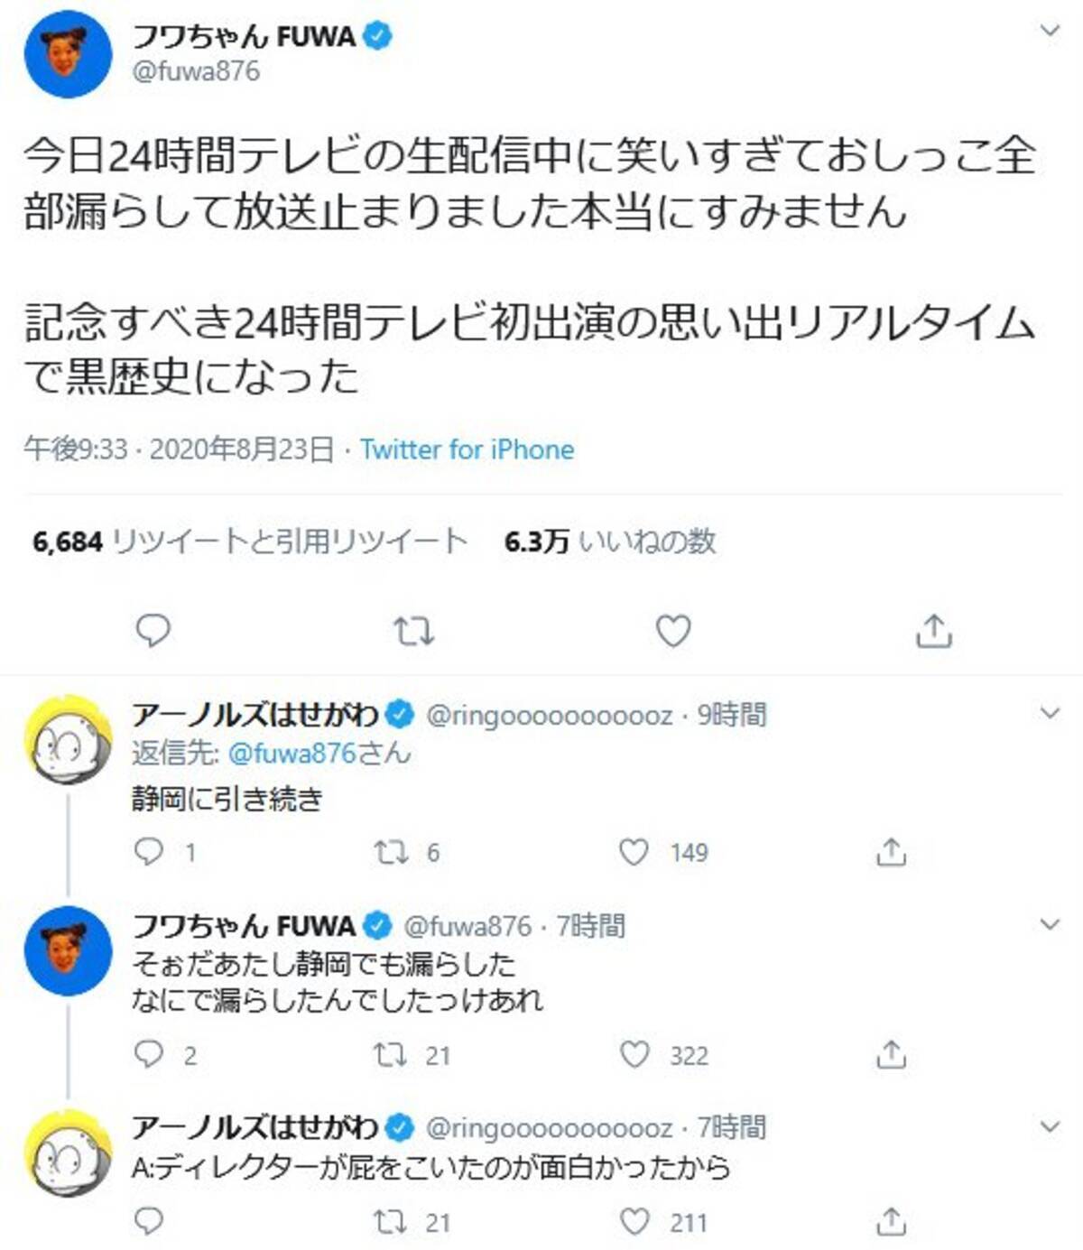1083x1250 pixels.
Task: Open アーノルズはせがわ avatar on first reply
Action: pyautogui.click(x=68, y=740)
